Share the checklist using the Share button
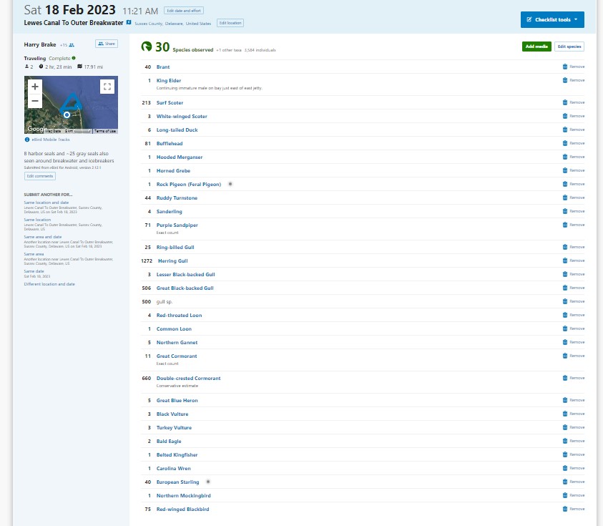 tap(107, 44)
